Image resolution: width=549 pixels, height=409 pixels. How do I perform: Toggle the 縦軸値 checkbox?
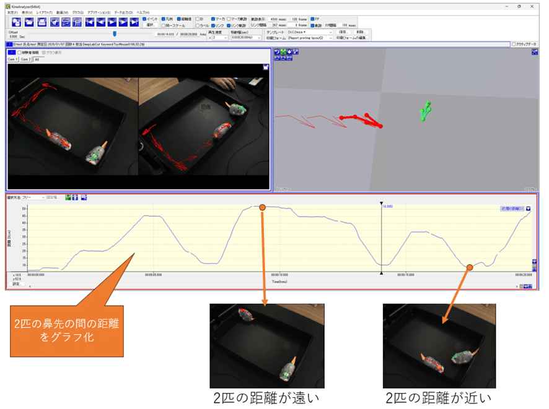coord(178,19)
